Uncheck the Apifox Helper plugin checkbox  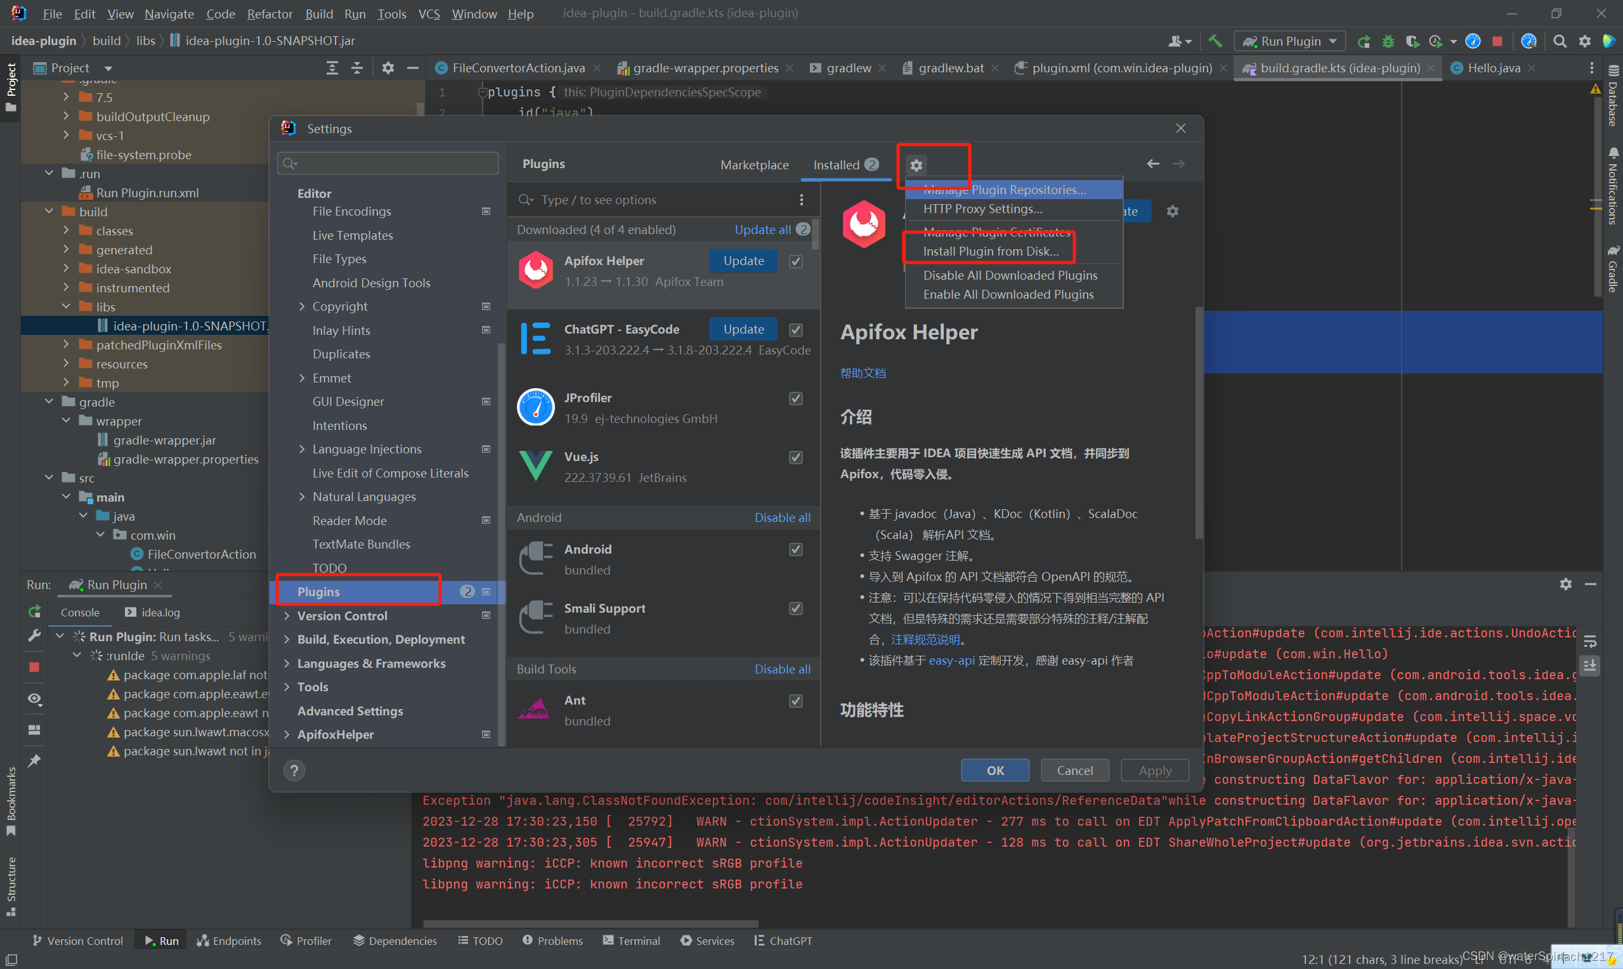click(795, 261)
